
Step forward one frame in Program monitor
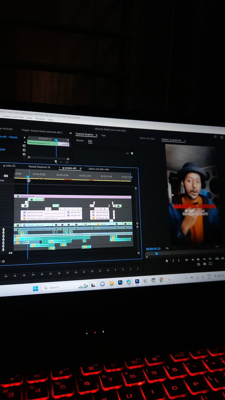point(204,259)
